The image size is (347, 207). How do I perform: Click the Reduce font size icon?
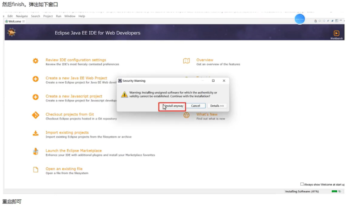[x=328, y=21]
